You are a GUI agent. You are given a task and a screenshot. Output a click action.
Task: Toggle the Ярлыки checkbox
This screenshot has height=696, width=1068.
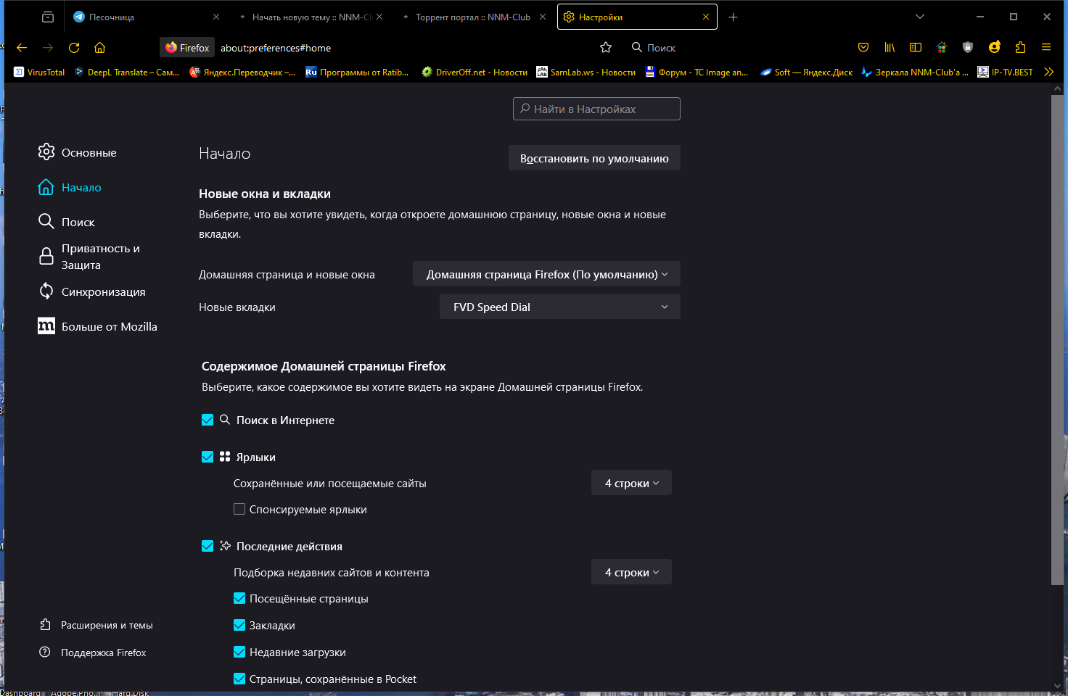(x=208, y=457)
